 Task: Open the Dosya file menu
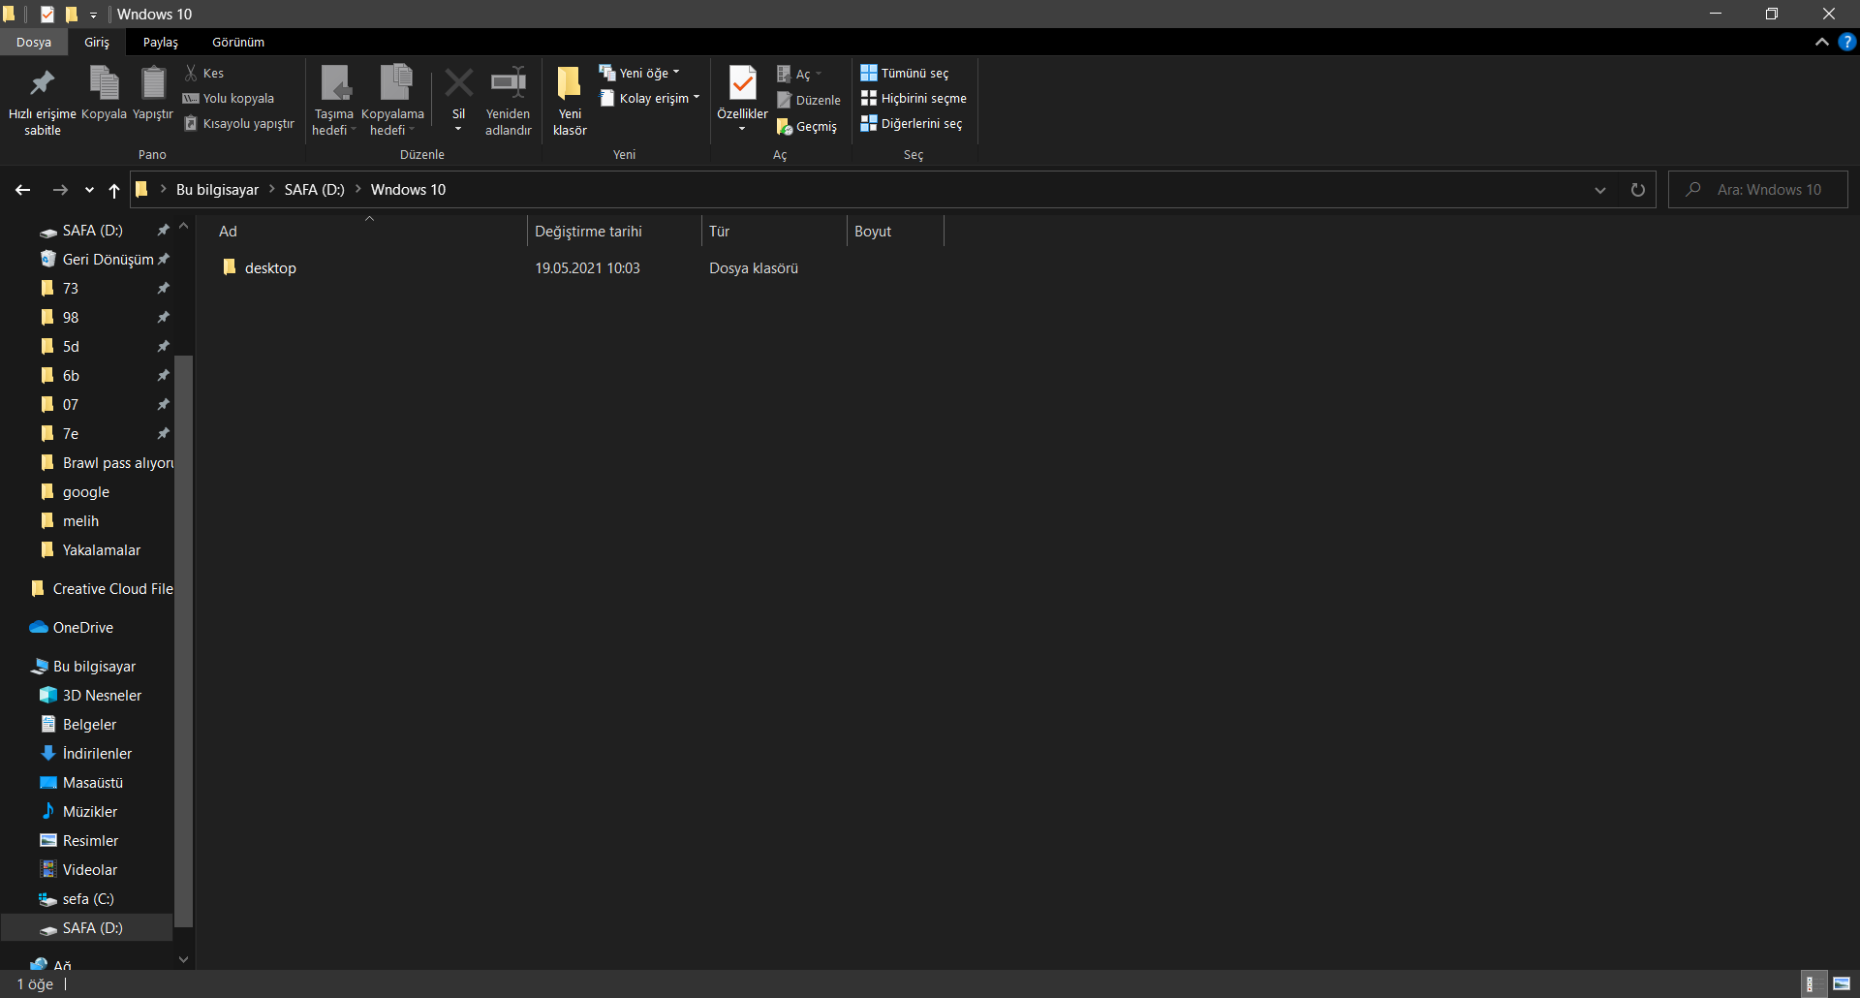pyautogui.click(x=34, y=42)
